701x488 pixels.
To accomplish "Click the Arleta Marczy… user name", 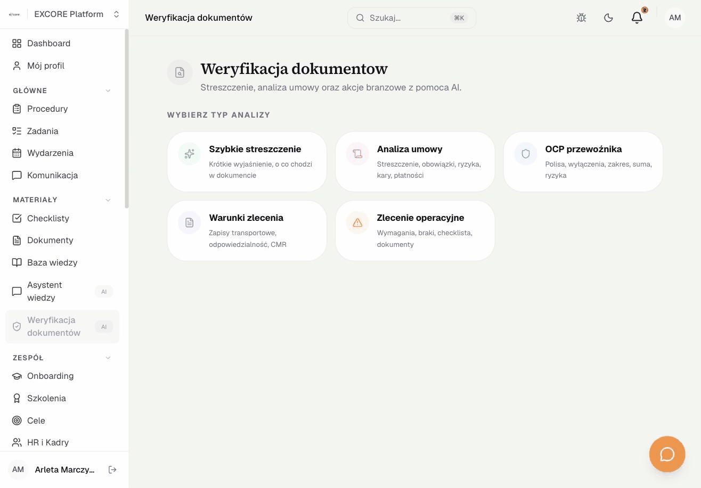I will coord(64,470).
